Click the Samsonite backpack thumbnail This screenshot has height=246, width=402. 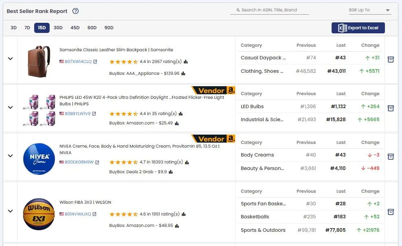click(39, 61)
